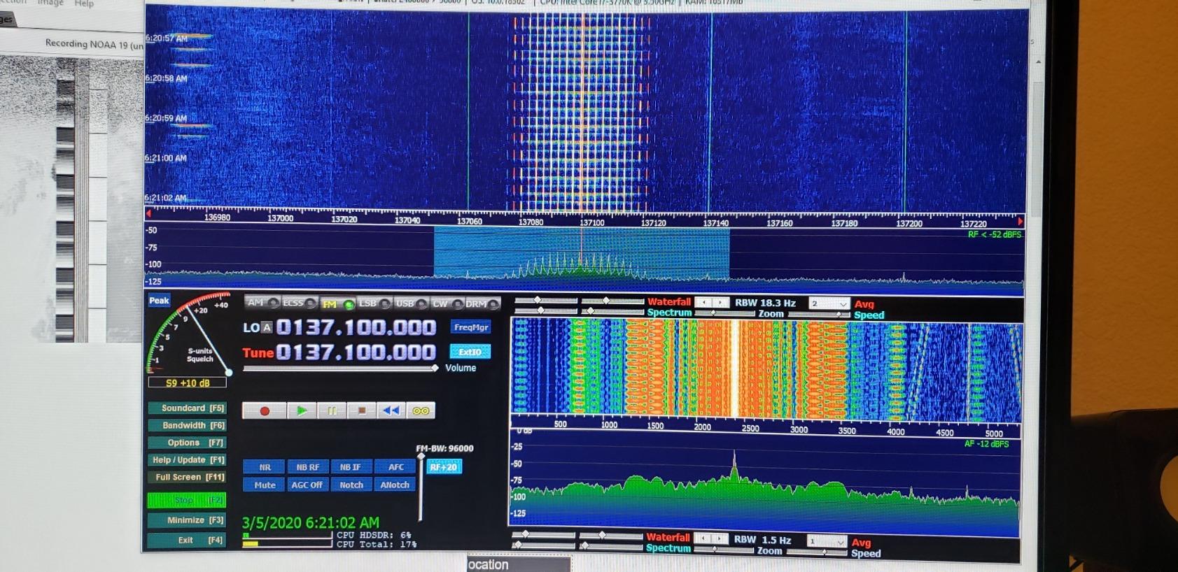Start recording with the red record button
This screenshot has width=1178, height=572.
[x=264, y=410]
